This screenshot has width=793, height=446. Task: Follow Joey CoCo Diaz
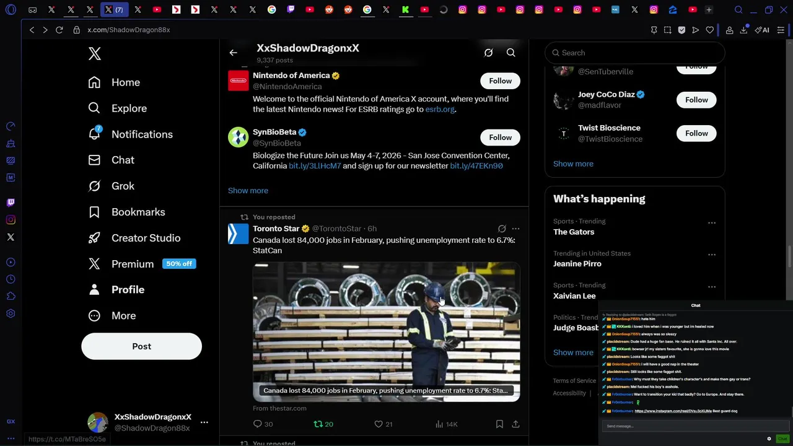tap(696, 100)
